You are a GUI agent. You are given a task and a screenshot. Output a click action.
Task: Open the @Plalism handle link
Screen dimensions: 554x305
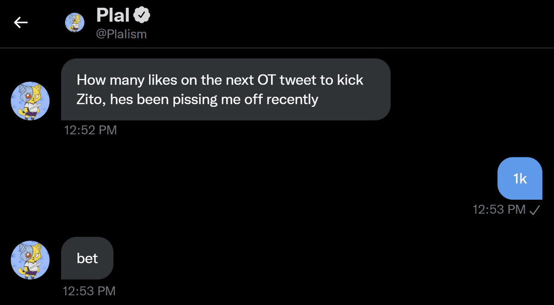coord(121,34)
